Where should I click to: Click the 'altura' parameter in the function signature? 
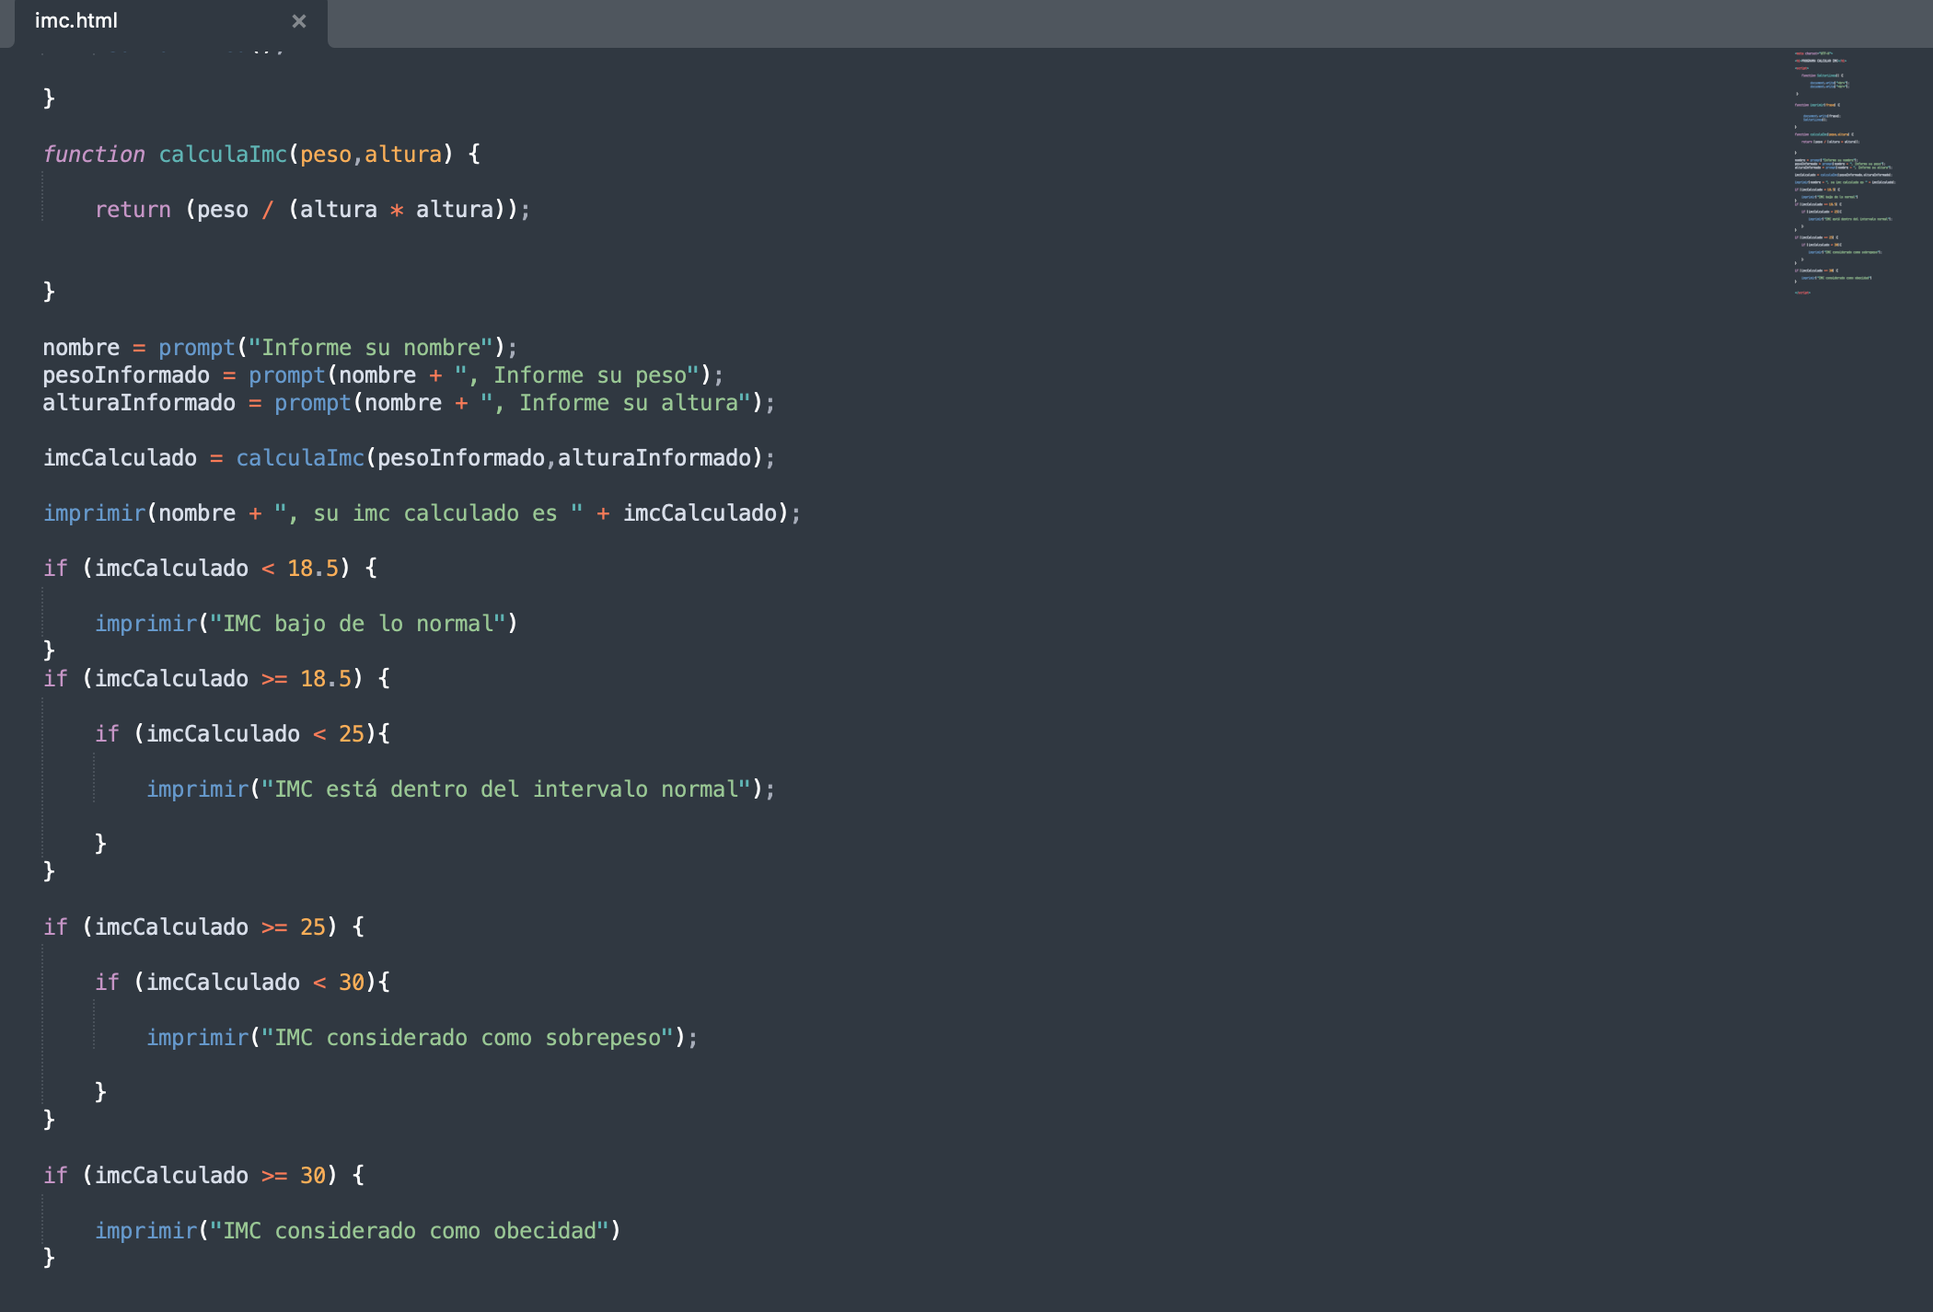(x=403, y=154)
